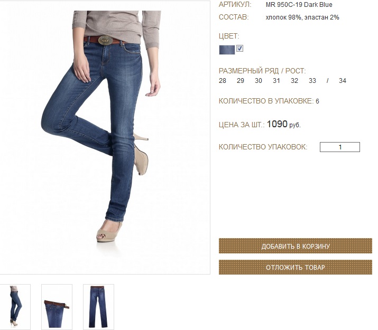Select size 31 in size row

click(276, 81)
